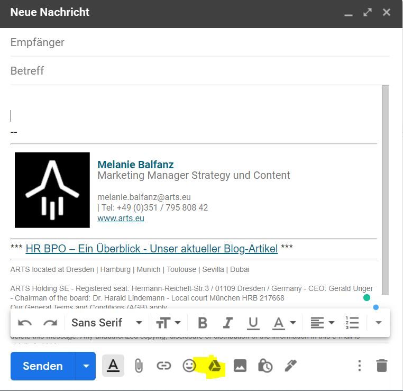Screen dimensions: 403x391
Task: Open the Sans Serif font dropdown
Action: 107,323
